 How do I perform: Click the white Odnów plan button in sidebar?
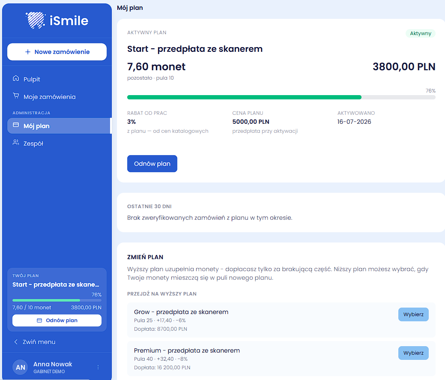point(57,320)
